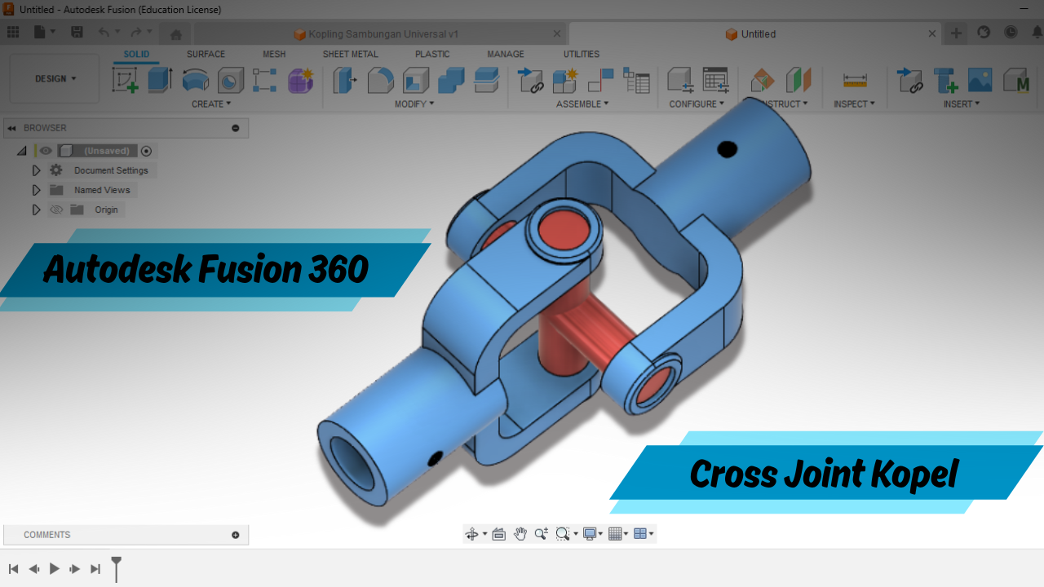The height and width of the screenshot is (587, 1044).
Task: Select the Measure tool
Action: 855,80
